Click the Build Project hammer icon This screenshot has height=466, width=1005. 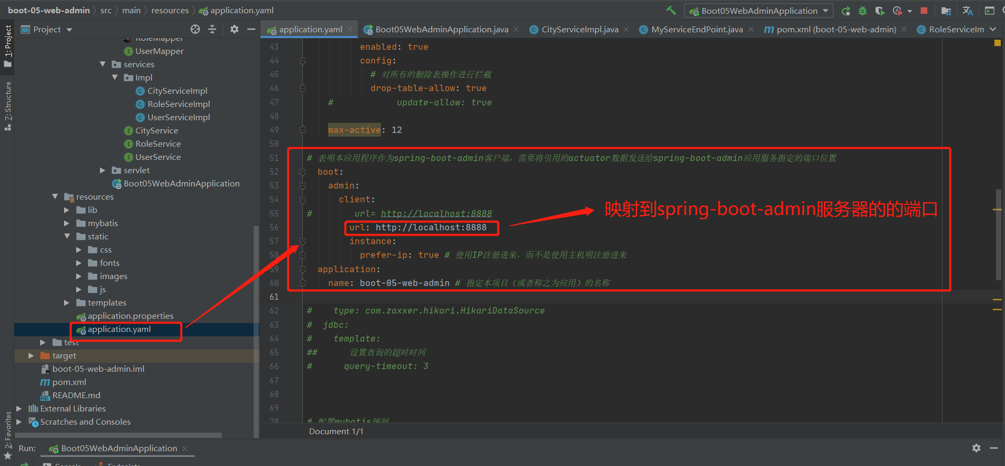[671, 10]
